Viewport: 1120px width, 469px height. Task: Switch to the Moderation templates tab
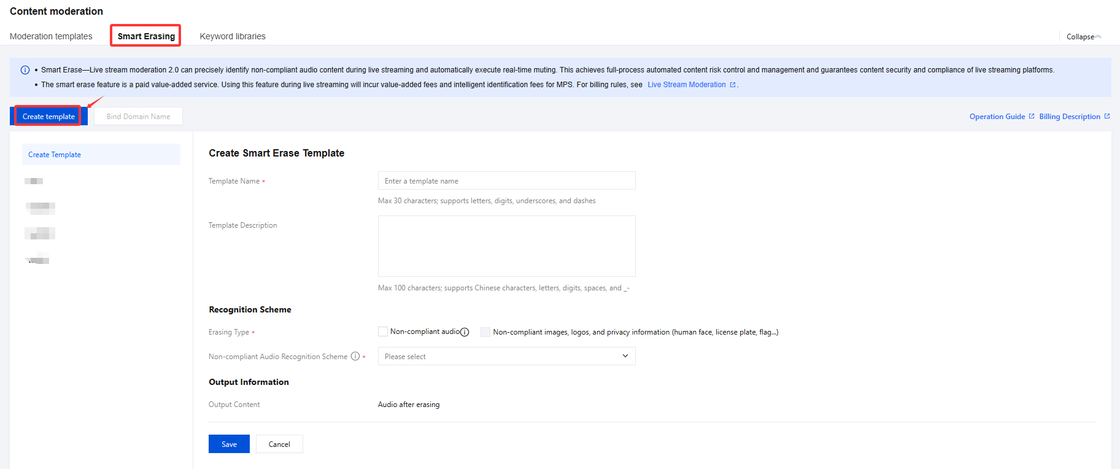51,36
